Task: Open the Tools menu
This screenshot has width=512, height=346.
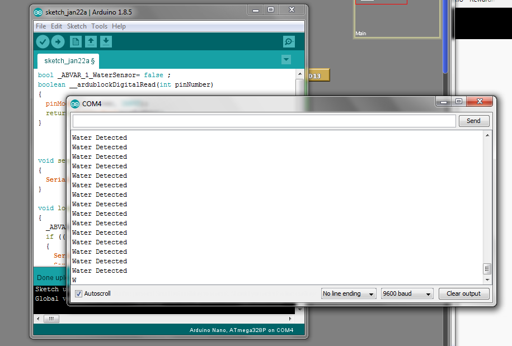Action: [99, 26]
